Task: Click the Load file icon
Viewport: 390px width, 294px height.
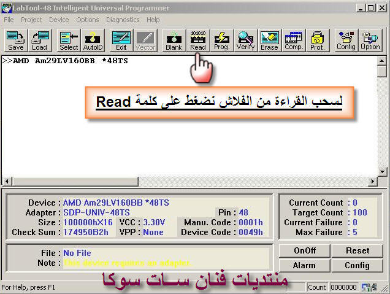Action: click(x=40, y=41)
